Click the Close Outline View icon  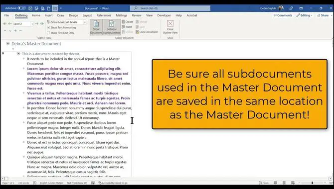pos(170,27)
